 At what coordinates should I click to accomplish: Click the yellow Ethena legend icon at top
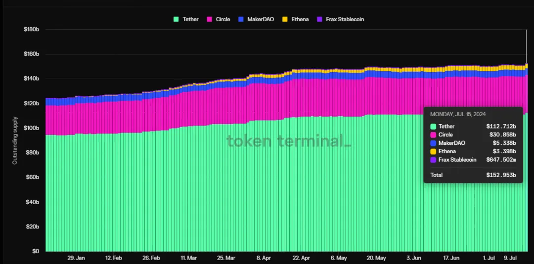[x=284, y=19]
